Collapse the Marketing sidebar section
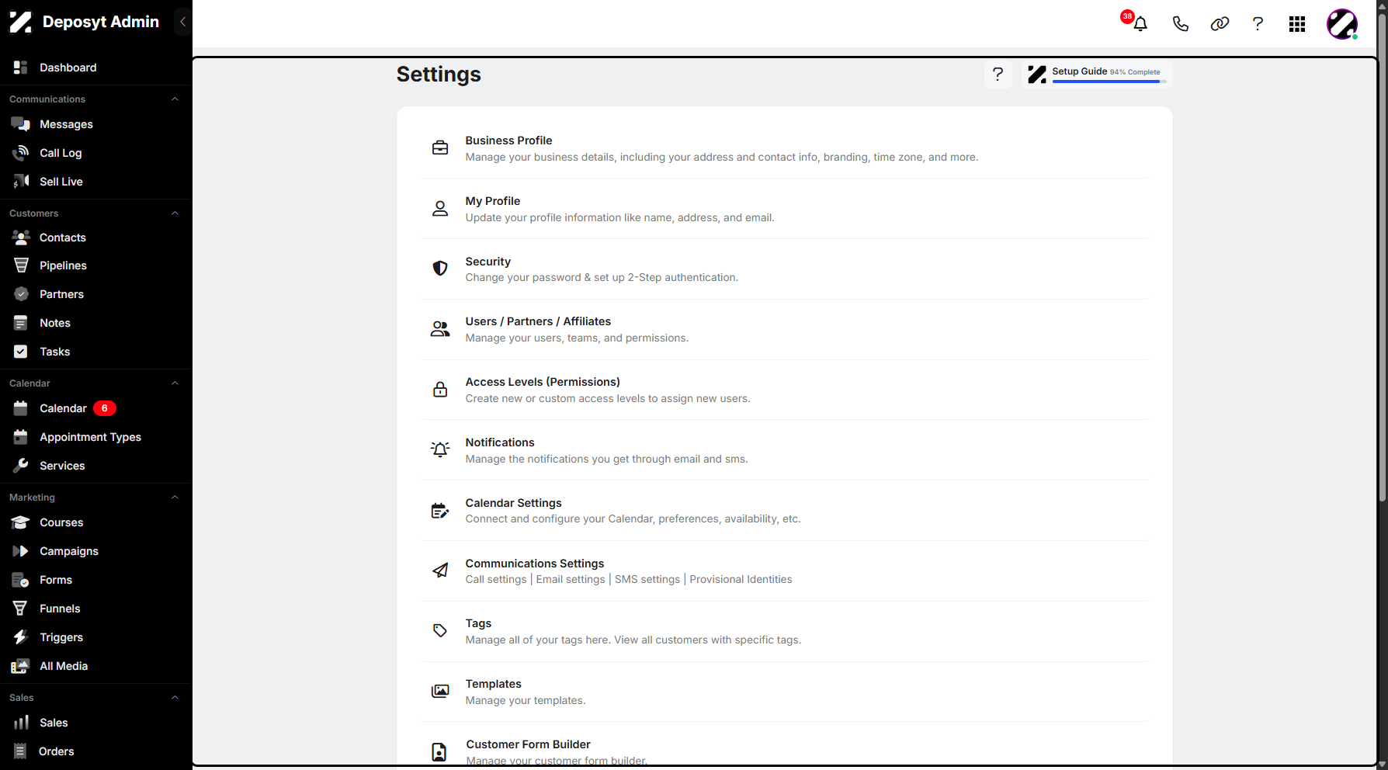 [x=175, y=498]
